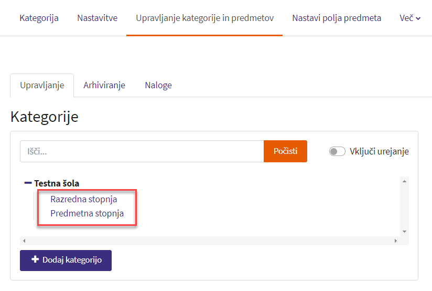
Task: Select the Testna šola tree item
Action: coord(57,183)
